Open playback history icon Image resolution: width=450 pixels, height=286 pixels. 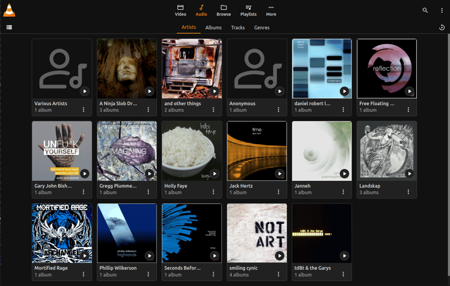442,28
